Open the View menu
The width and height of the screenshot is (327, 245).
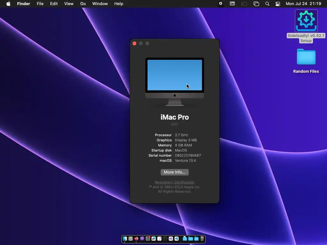(x=69, y=4)
